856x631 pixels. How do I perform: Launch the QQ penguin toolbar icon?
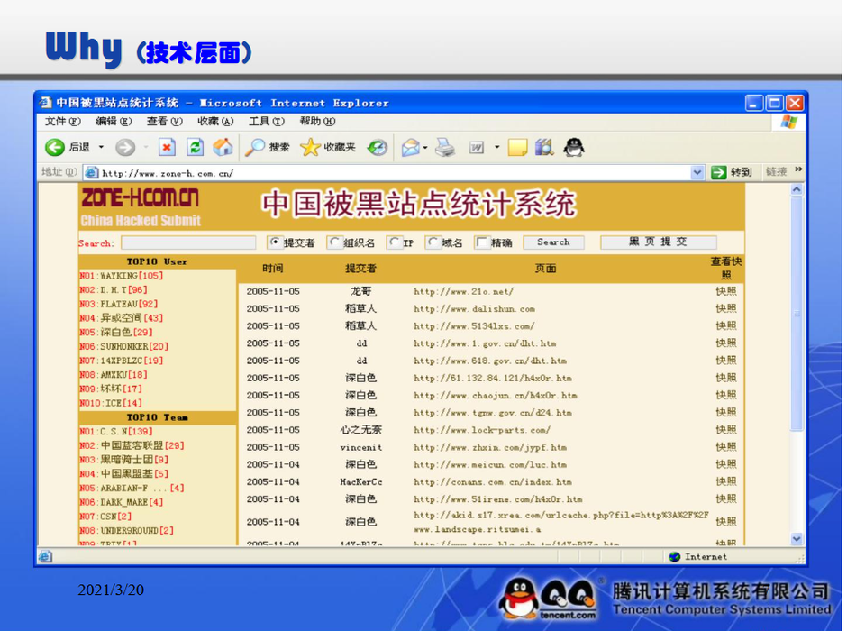(x=573, y=147)
